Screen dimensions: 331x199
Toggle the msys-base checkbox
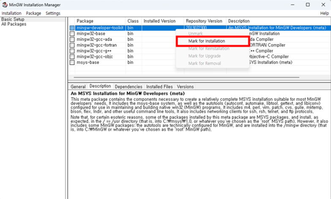pos(72,63)
